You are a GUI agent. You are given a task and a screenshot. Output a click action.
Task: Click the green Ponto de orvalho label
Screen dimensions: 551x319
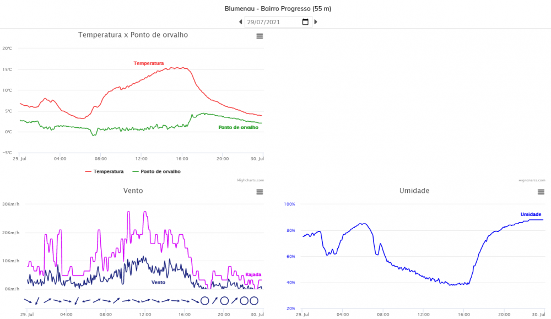pos(238,127)
